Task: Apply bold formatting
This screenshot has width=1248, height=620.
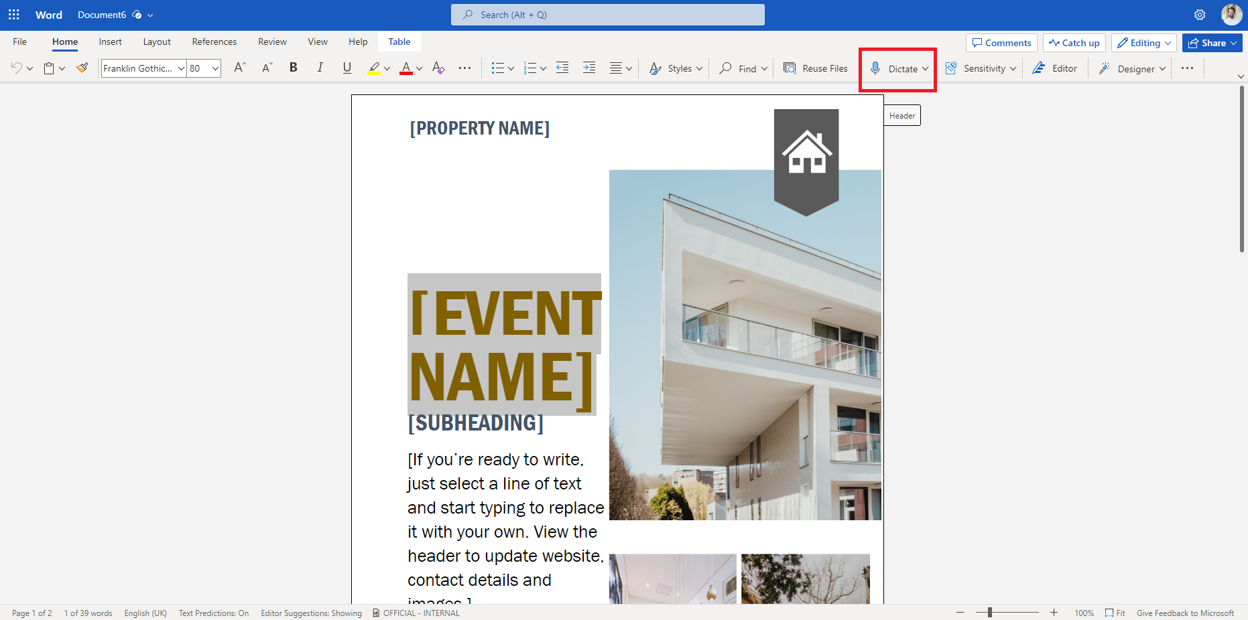Action: tap(293, 67)
